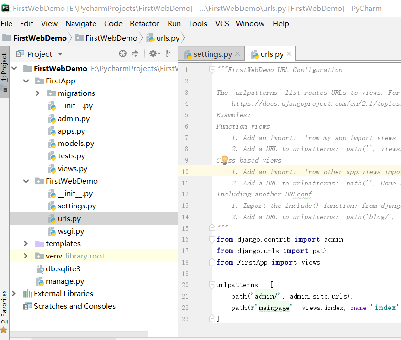This screenshot has width=401, height=340.
Task: Open the Navigate menu
Action: [81, 24]
